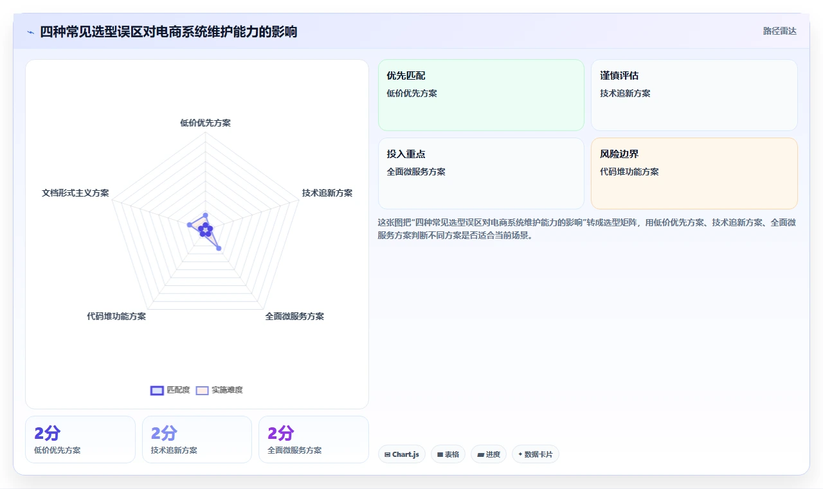Click 全面微服务方案 text in 投入重点 card
The width and height of the screenshot is (823, 489).
coord(416,172)
